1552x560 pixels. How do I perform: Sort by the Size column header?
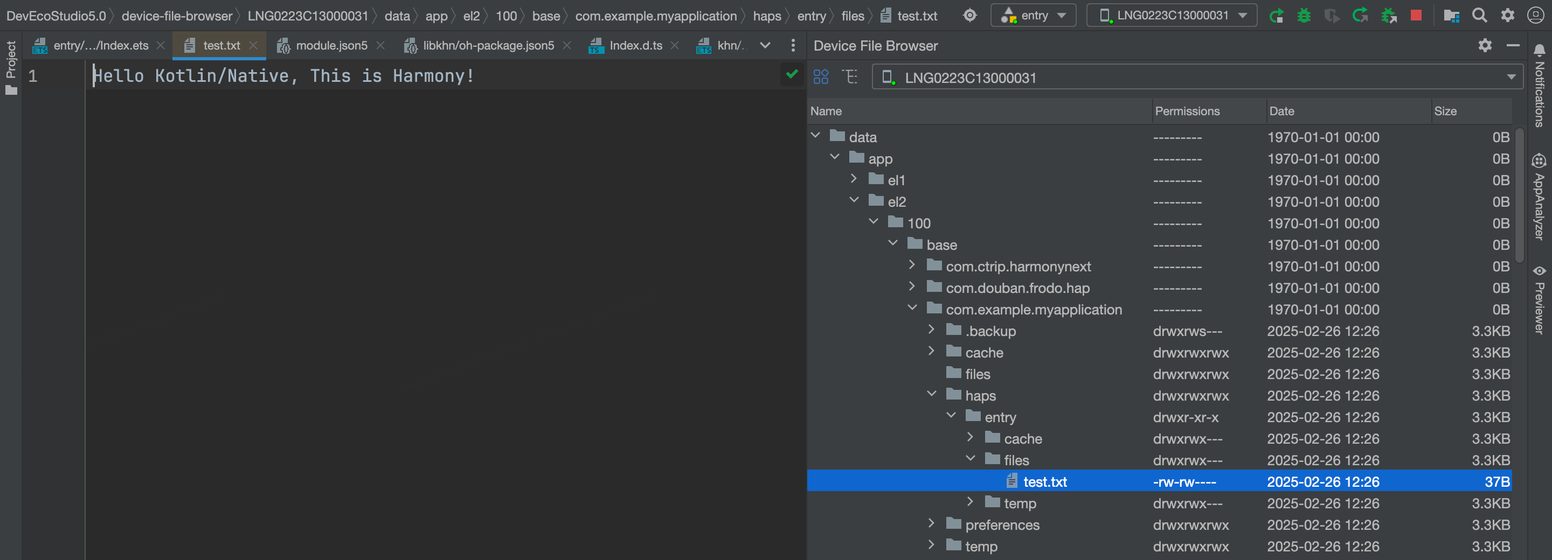[x=1471, y=111]
